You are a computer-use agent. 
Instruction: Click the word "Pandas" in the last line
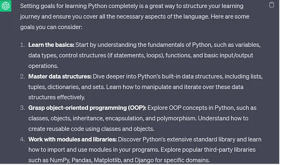coord(82,160)
